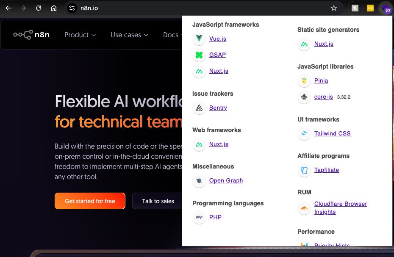Click the core-js version 3.32.2 label
This screenshot has height=257, width=394.
[344, 97]
